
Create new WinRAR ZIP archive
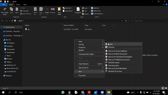[x=123, y=71]
